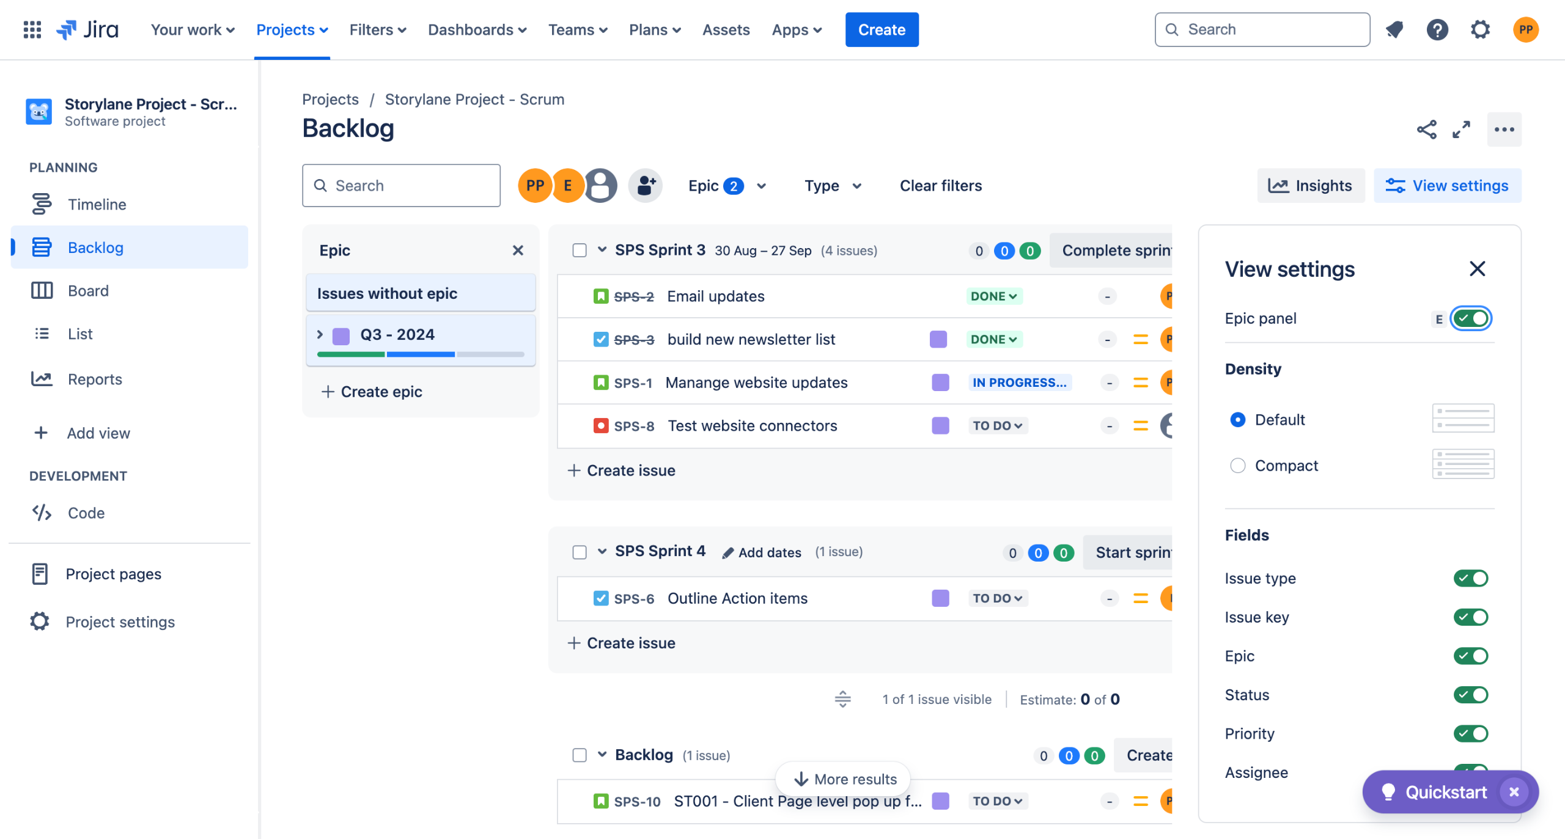Click the share icon near Backlog title
The width and height of the screenshot is (1565, 839).
pos(1426,130)
